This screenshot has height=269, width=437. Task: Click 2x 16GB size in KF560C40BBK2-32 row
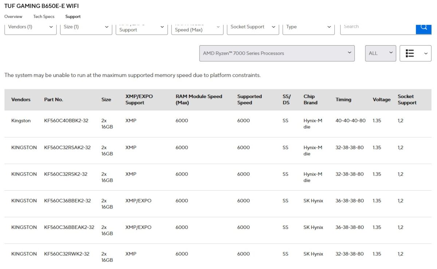(x=107, y=124)
